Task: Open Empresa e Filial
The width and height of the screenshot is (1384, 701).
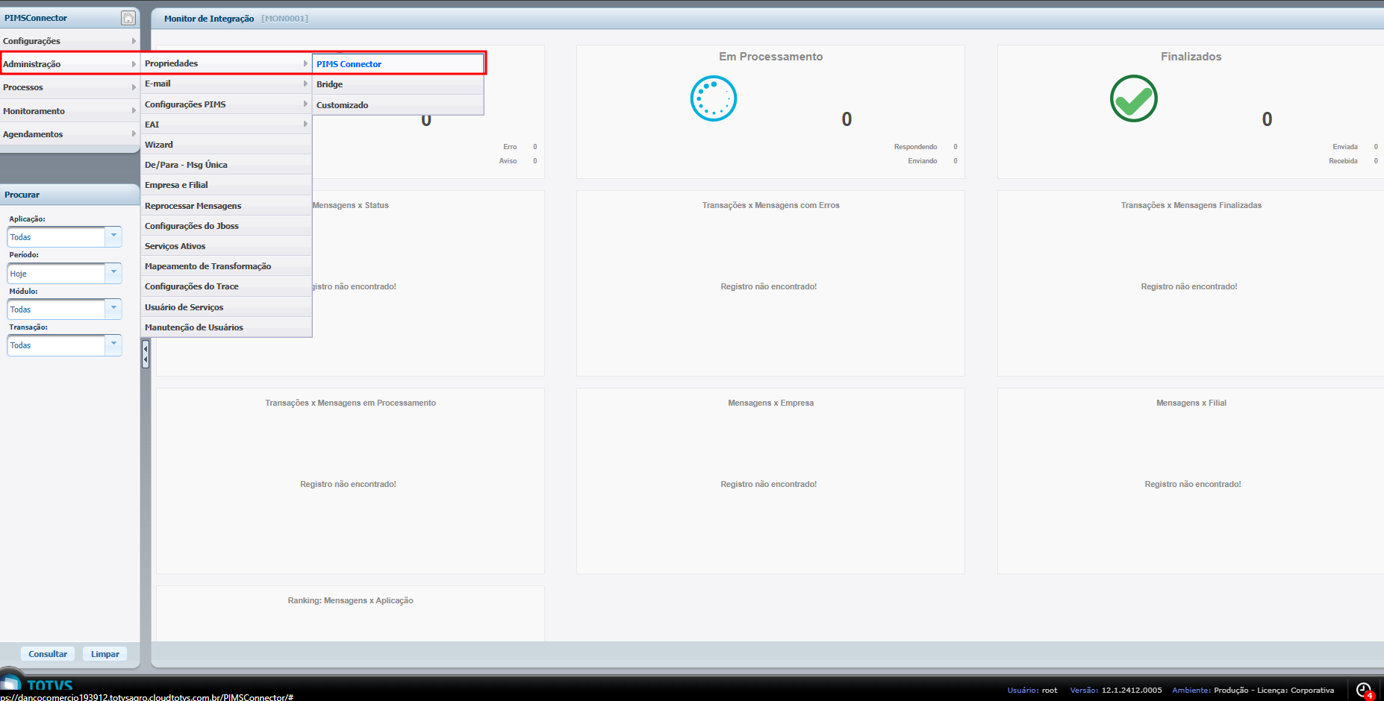Action: pyautogui.click(x=226, y=185)
